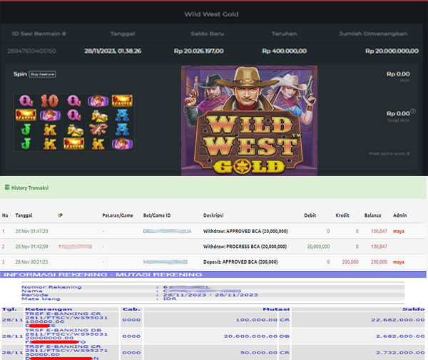Click the Pasaran/Game column header
Viewport: 428px width, 360px height.
click(118, 215)
